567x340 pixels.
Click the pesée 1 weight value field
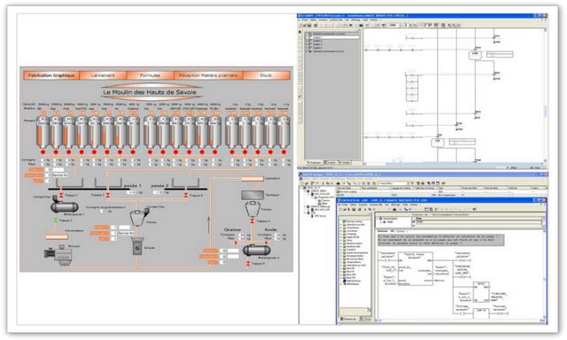[x=130, y=193]
